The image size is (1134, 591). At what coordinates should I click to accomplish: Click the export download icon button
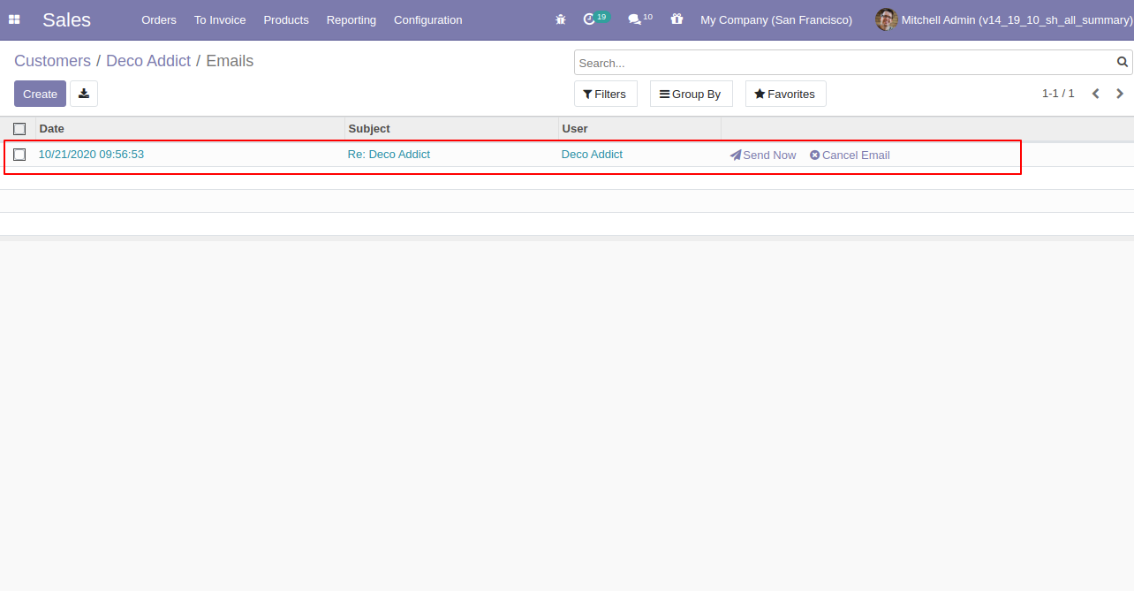[x=84, y=94]
